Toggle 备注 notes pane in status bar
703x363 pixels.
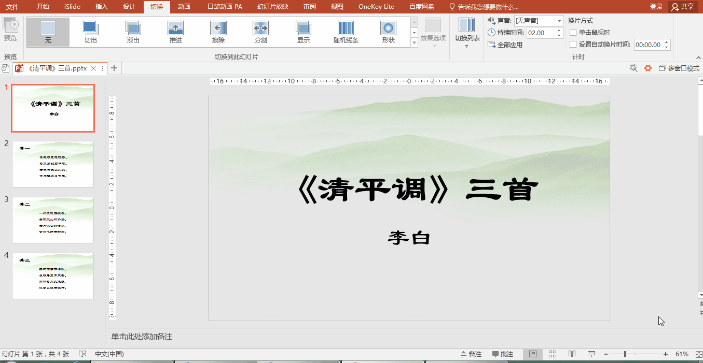click(x=471, y=354)
